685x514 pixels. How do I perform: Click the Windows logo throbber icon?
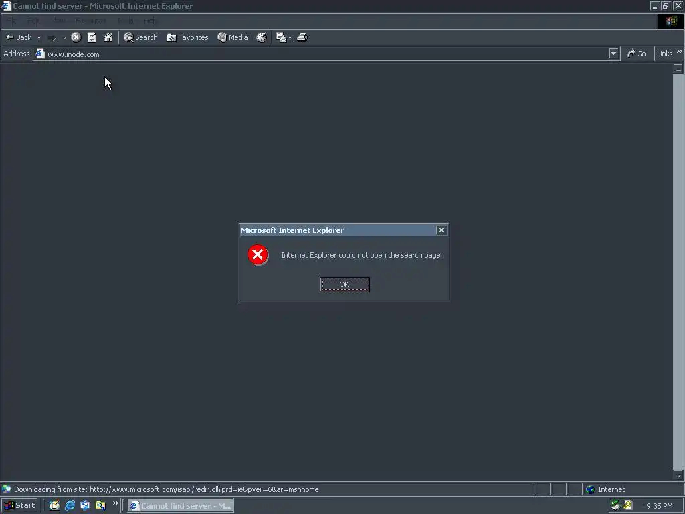pos(671,21)
